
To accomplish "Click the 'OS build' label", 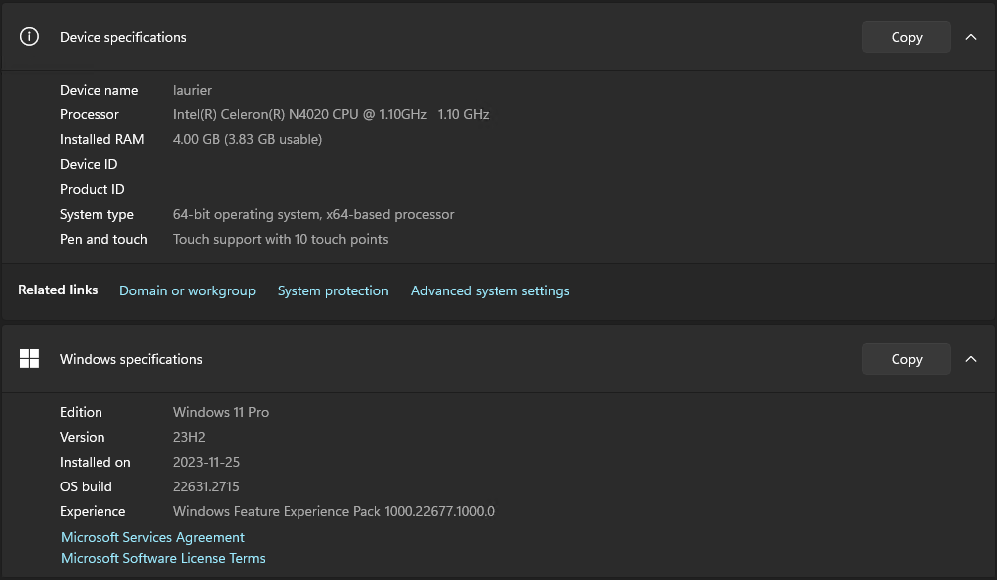I will [x=86, y=486].
